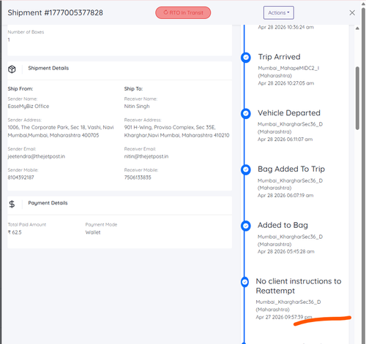Viewport: 366px width, 344px height.
Task: Click the Added to Bag event title
Action: click(x=283, y=225)
